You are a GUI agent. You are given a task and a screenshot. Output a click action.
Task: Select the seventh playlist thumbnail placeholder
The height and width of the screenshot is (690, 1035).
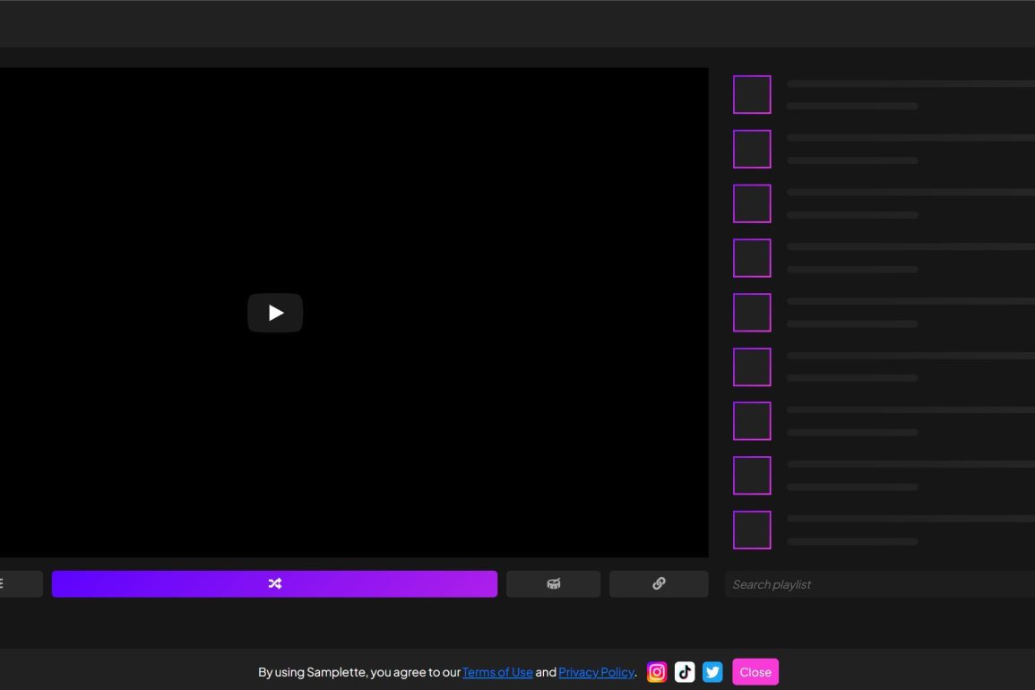[x=752, y=421]
